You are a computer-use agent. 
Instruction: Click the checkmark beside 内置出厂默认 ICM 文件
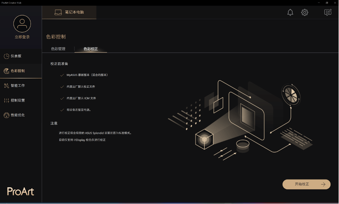tap(62, 98)
